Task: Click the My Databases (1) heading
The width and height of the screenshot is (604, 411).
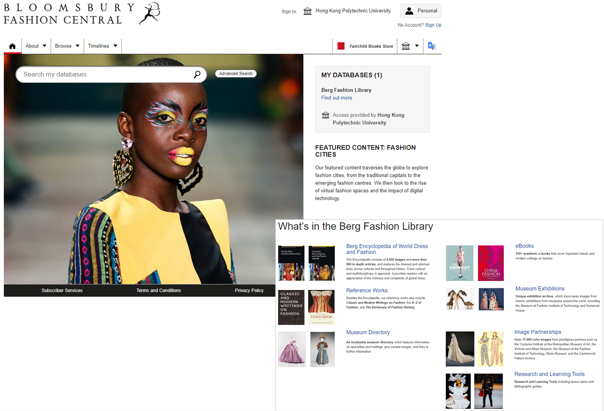Action: coord(352,75)
